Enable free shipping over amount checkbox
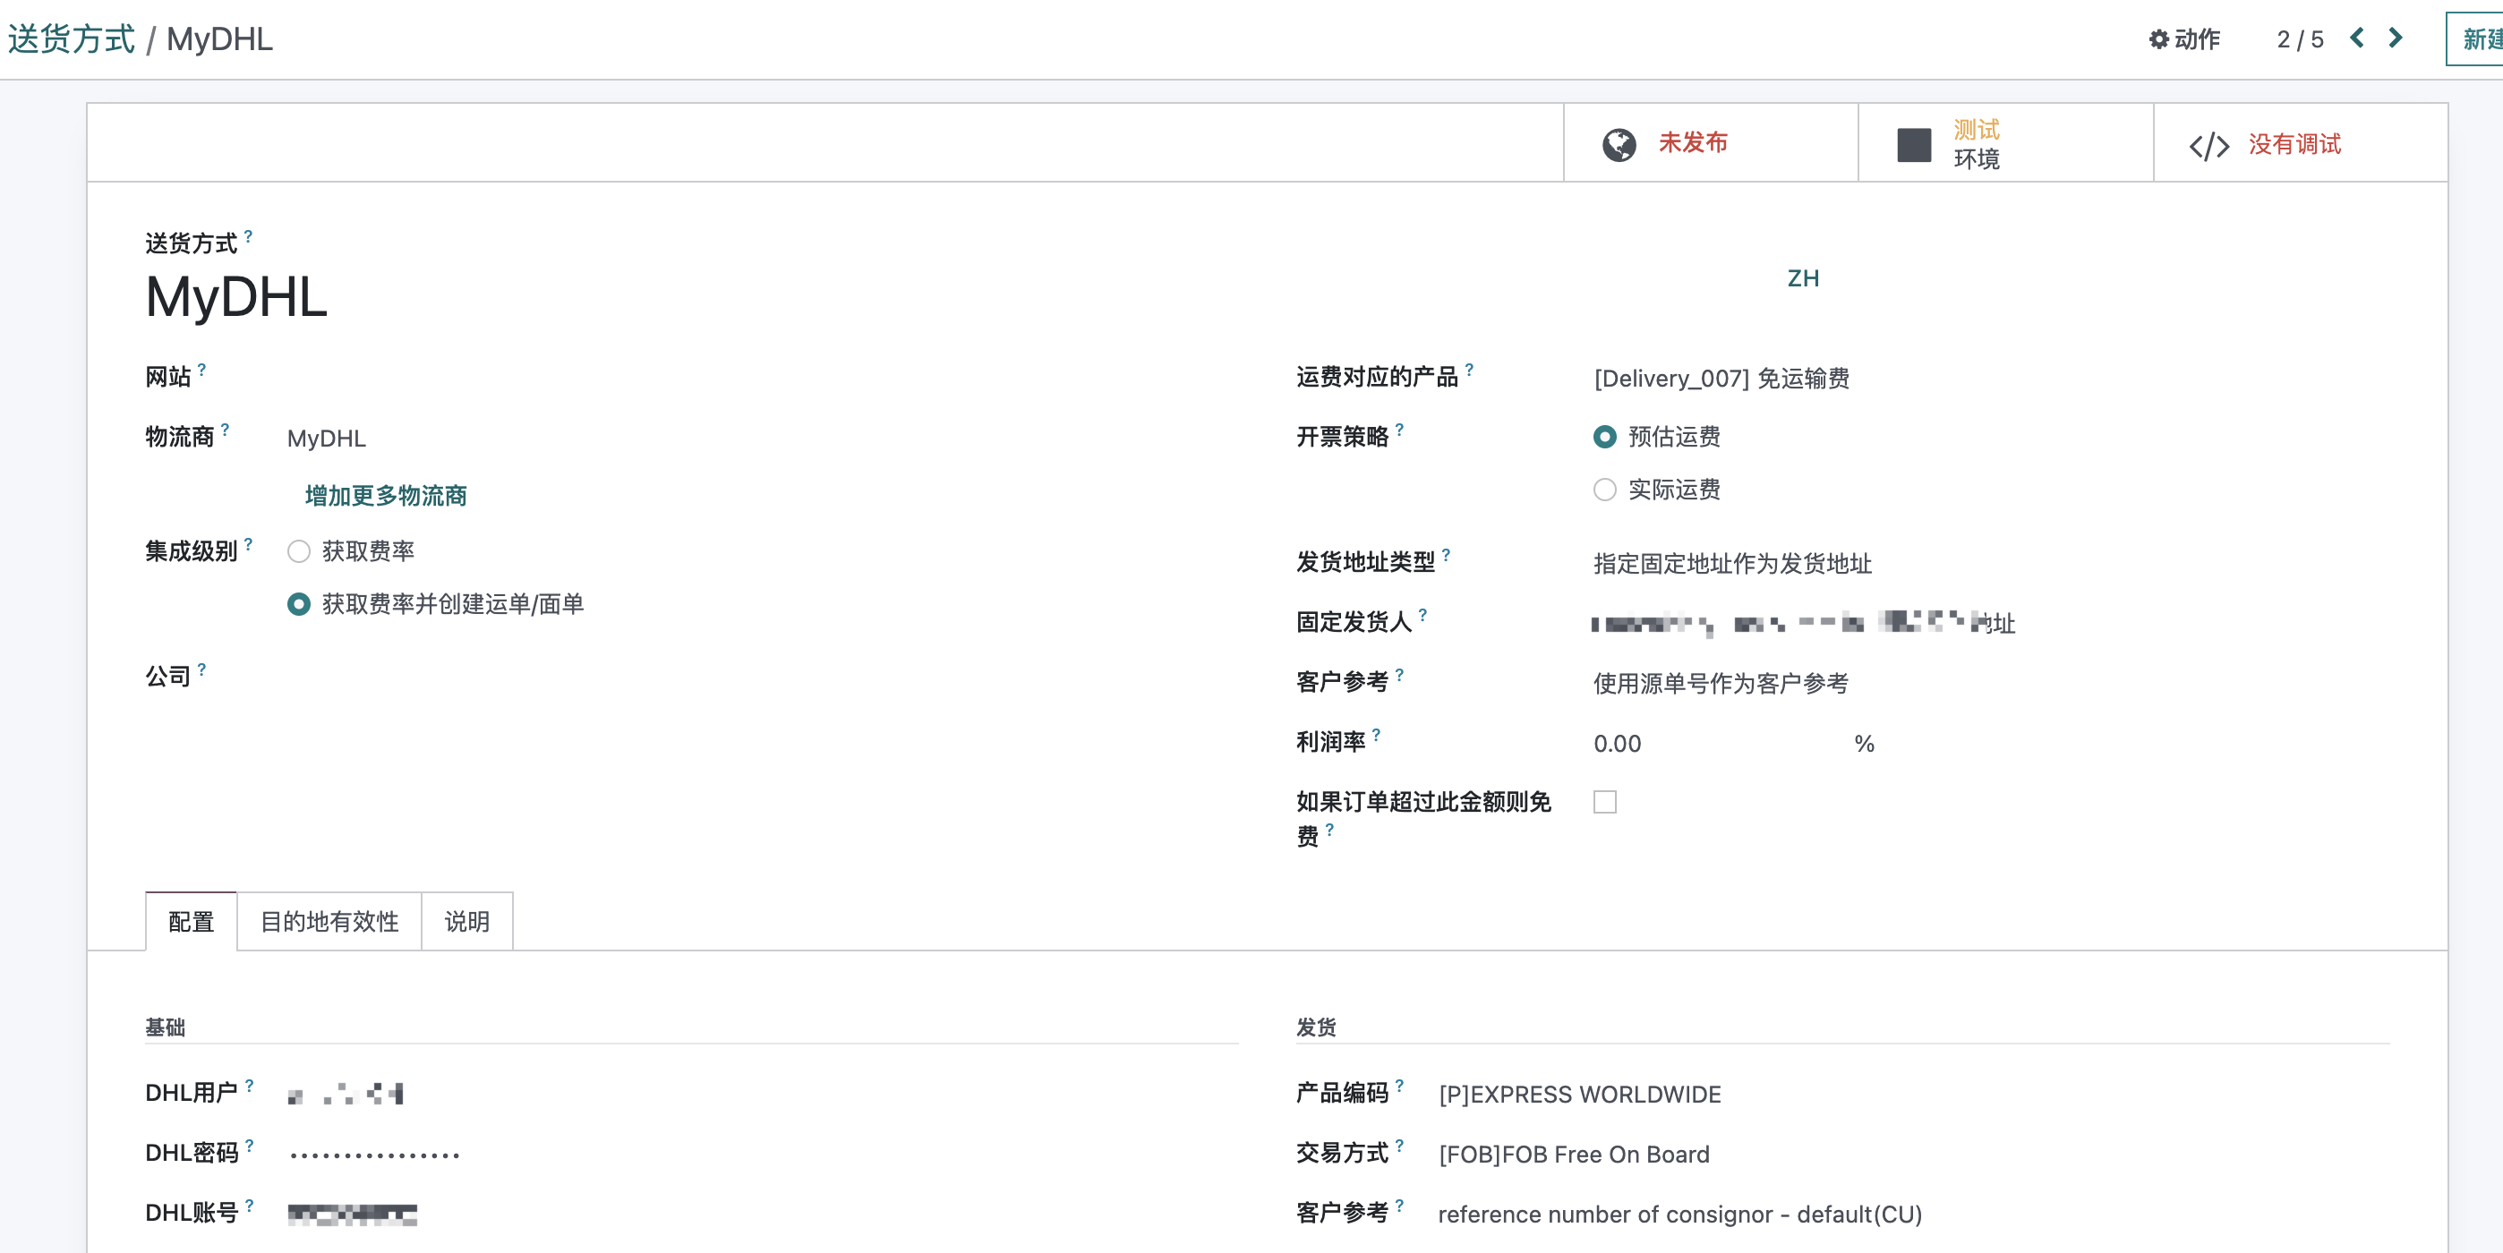 (1605, 801)
